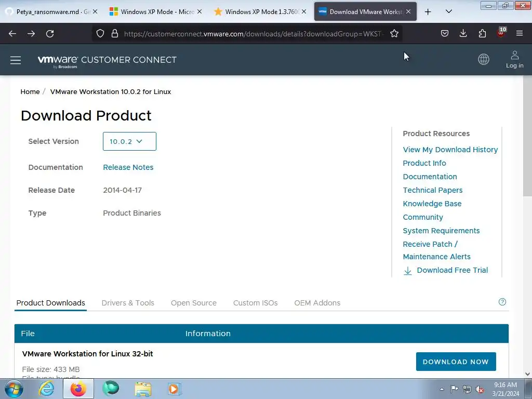Open a new tab with the plus button
Viewport: 532px width, 399px height.
click(428, 12)
